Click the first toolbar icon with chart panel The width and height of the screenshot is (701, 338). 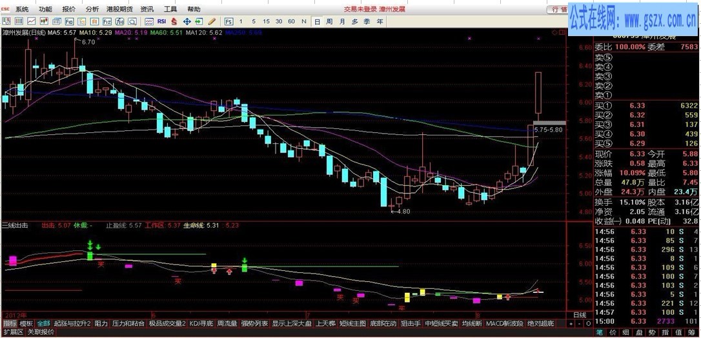point(6,21)
